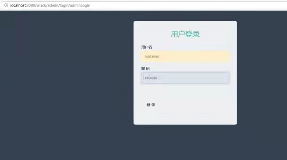Click the 登录 login button

pyautogui.click(x=151, y=105)
